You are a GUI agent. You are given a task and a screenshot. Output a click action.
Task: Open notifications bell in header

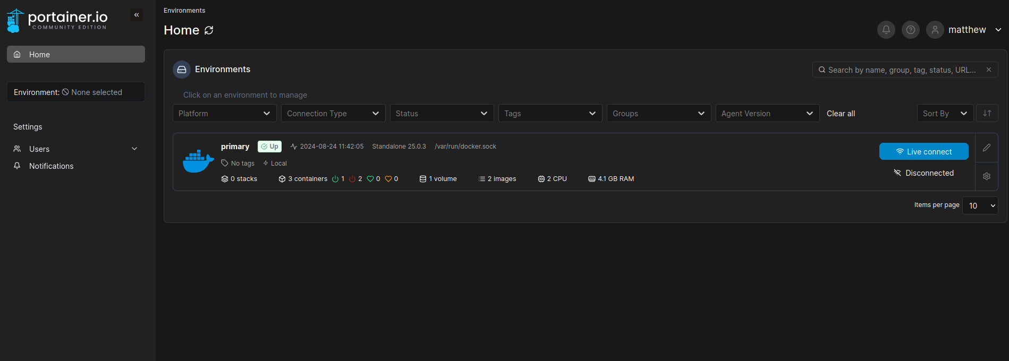click(x=886, y=30)
